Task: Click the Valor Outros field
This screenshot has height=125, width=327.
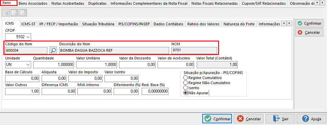Action: (x=22, y=91)
